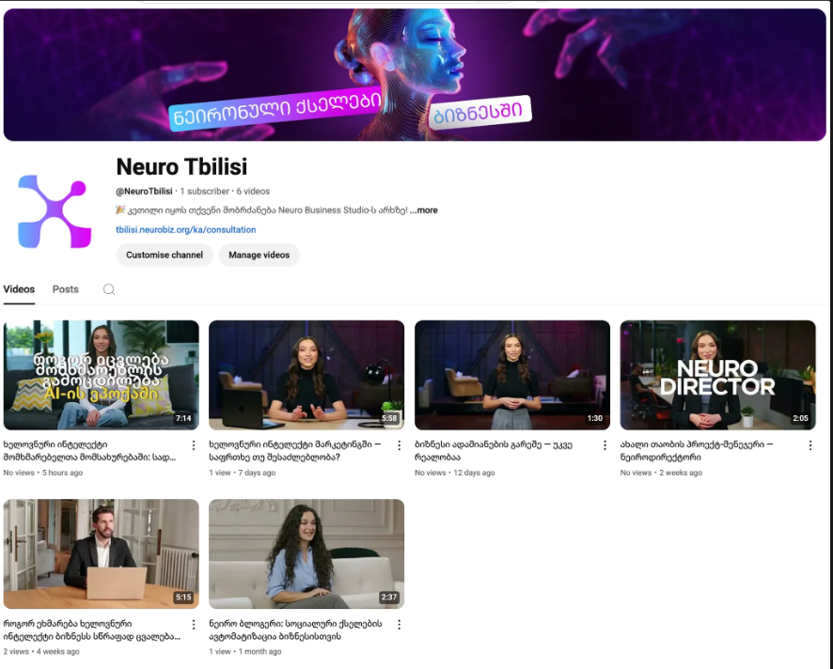Image resolution: width=833 pixels, height=669 pixels.
Task: Play the 2:37 woman on sofa thumbnail
Action: click(x=306, y=553)
